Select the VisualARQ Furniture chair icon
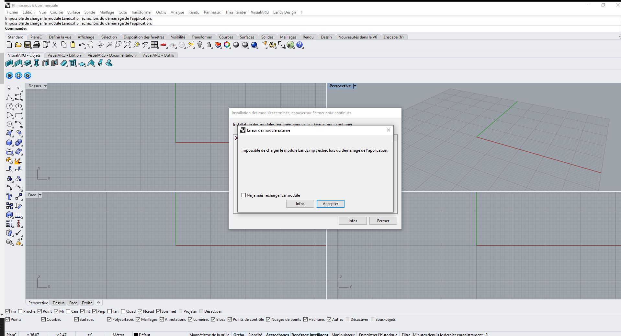This screenshot has height=336, width=621. [x=100, y=63]
